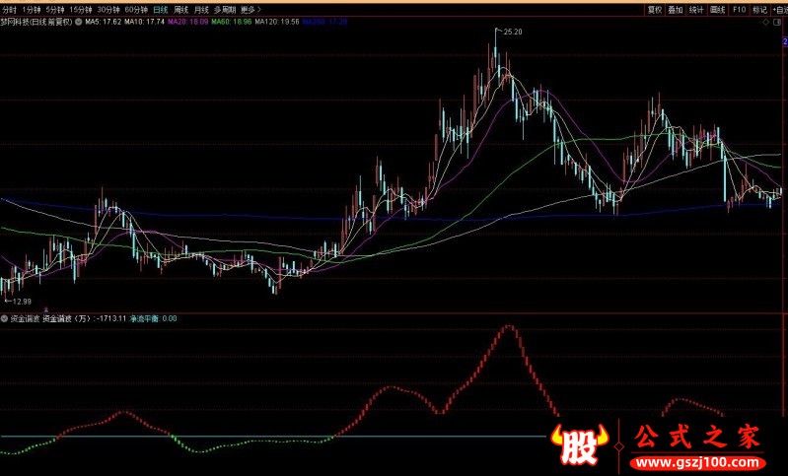
Task: Click the 画线 drawing tools button
Action: tap(718, 10)
